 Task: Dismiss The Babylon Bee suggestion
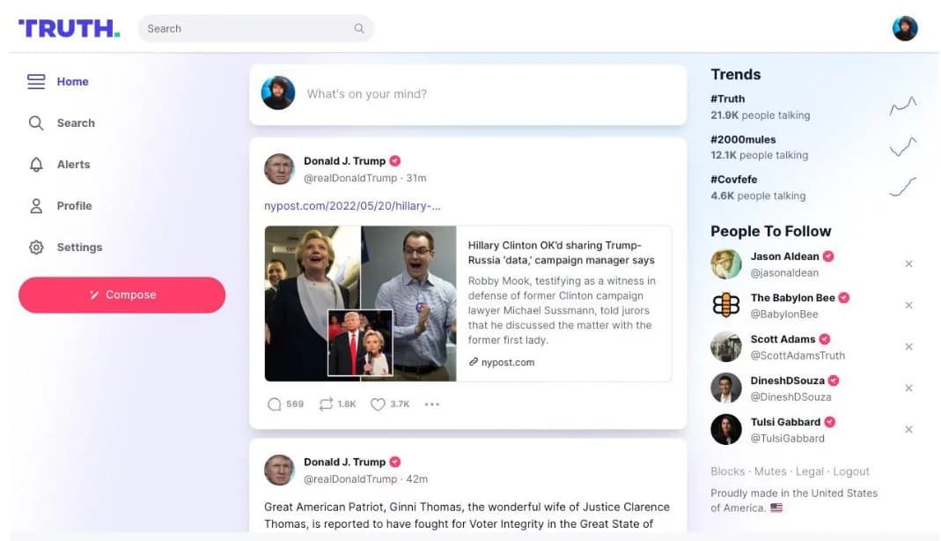point(908,305)
